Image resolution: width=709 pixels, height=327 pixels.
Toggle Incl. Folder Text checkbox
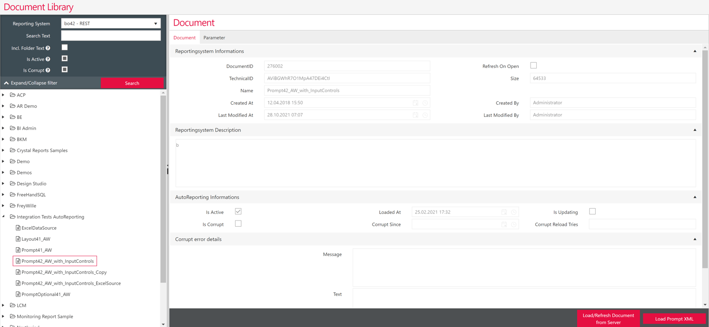tap(65, 48)
